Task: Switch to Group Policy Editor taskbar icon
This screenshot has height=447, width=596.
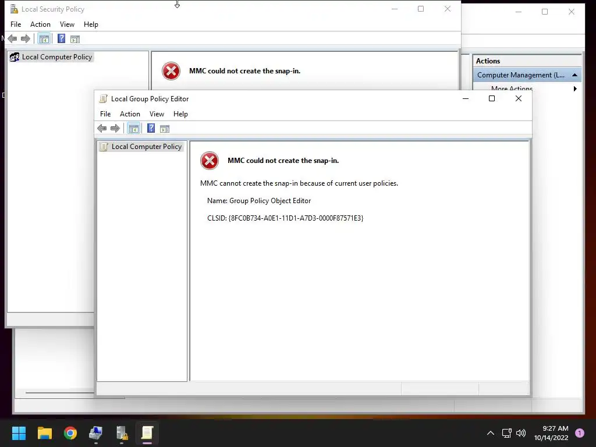Action: [147, 433]
